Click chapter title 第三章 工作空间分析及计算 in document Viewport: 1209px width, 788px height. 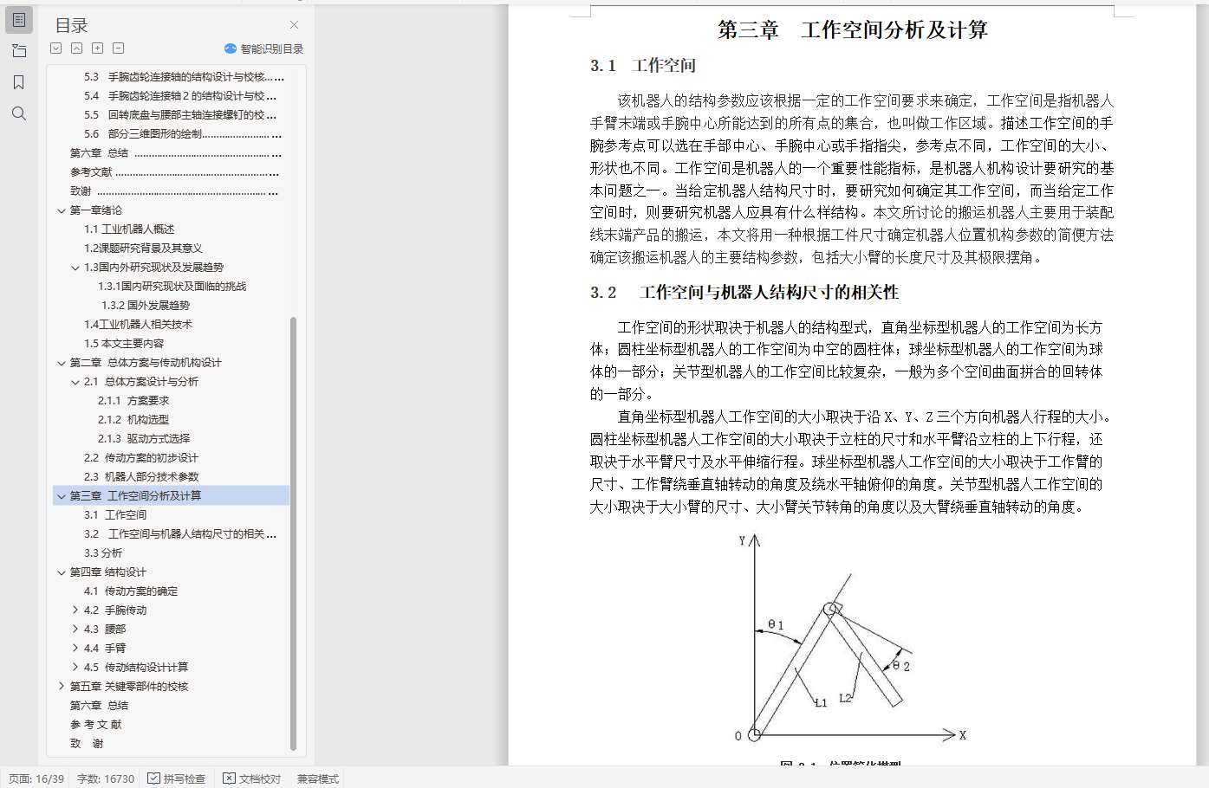[853, 30]
